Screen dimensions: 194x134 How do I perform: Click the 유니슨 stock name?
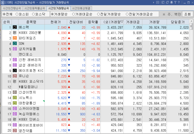(x=24, y=76)
